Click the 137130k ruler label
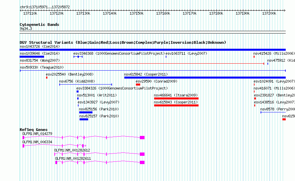Viewport: 295px width, 181px height. point(83,13)
